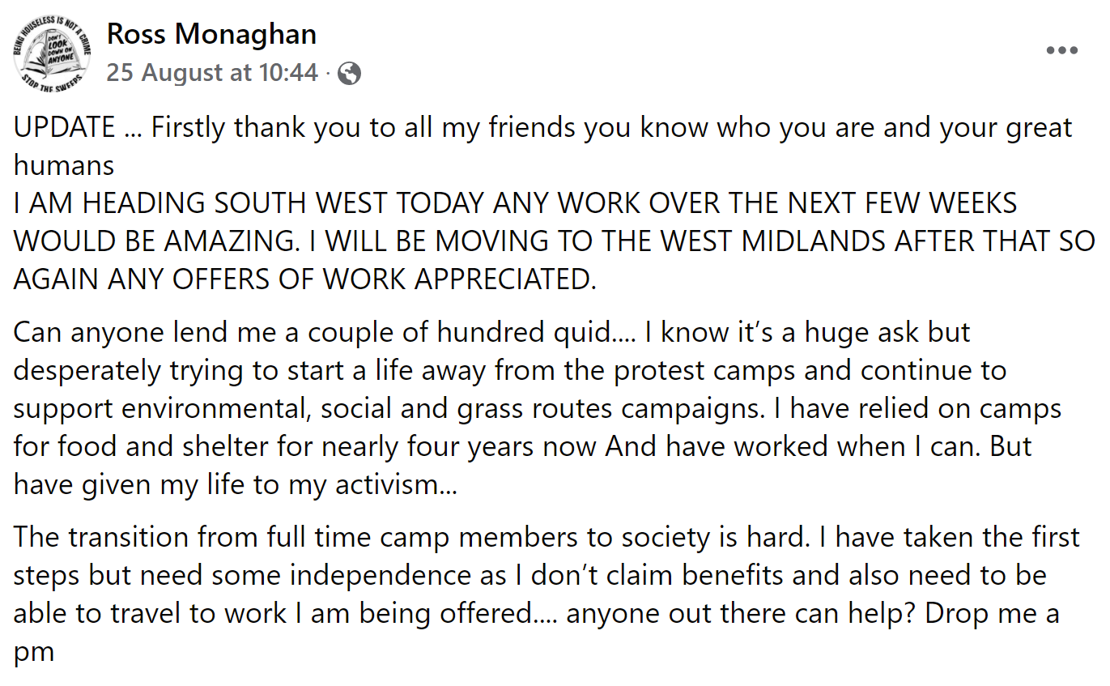
Task: Open the post options three-dot menu
Action: point(1061,50)
